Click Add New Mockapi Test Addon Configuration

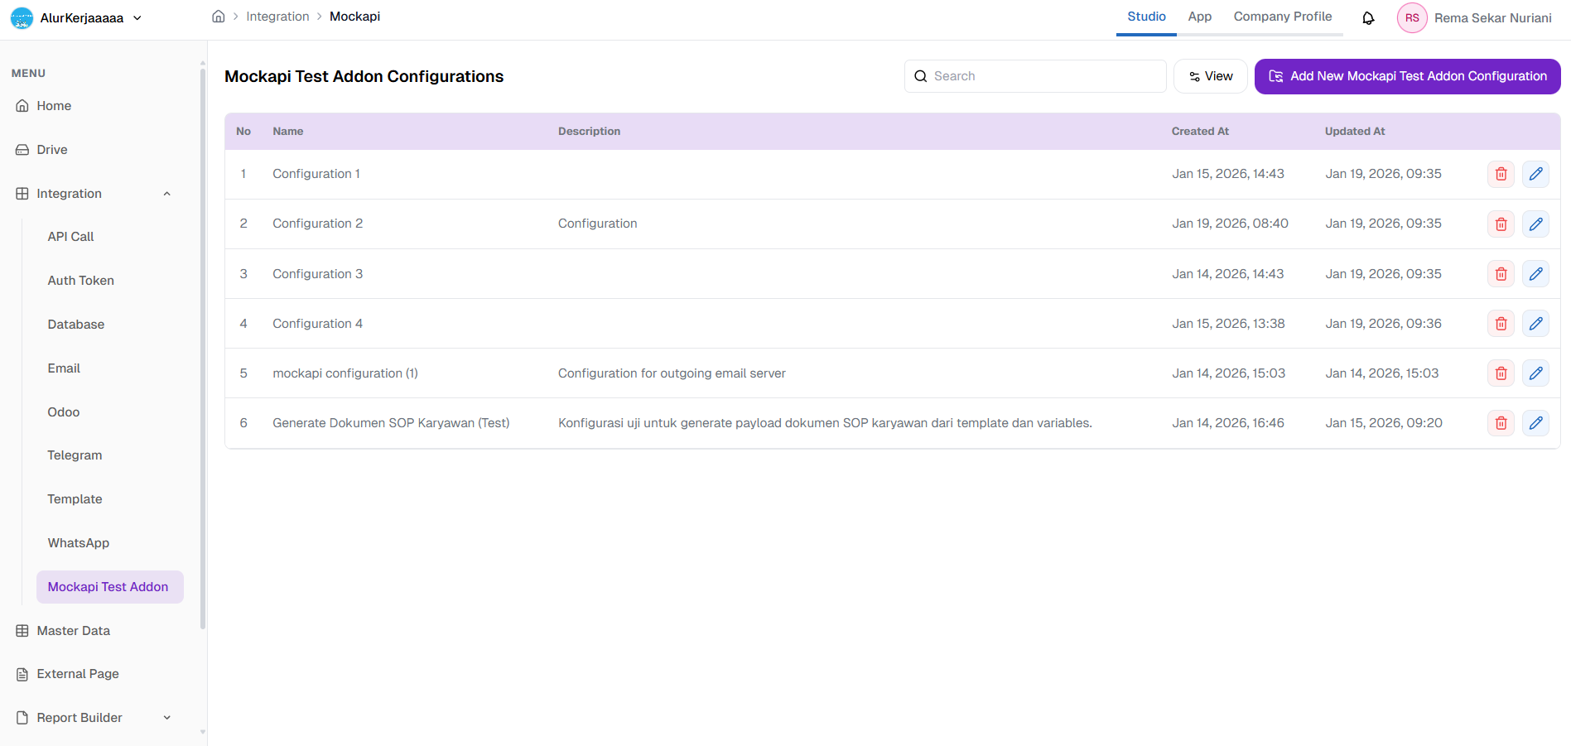click(1407, 76)
